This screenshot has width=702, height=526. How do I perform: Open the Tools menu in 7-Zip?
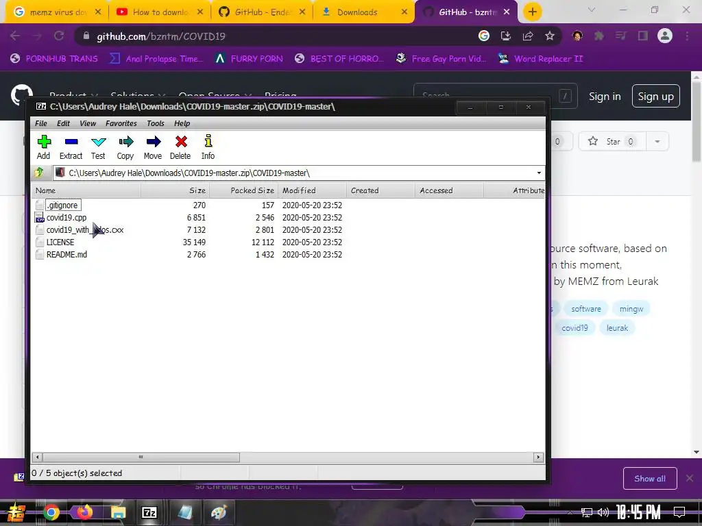click(156, 123)
